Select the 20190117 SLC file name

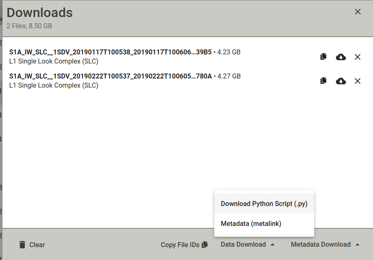point(110,52)
